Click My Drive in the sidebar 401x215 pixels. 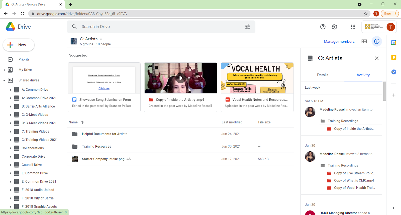coord(25,70)
